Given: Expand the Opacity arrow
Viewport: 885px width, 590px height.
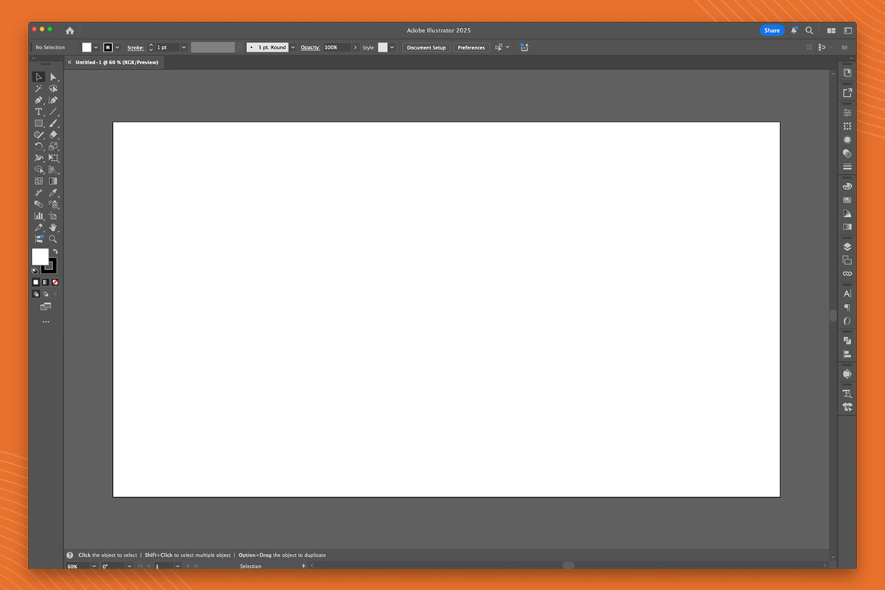Looking at the screenshot, I should click(355, 47).
